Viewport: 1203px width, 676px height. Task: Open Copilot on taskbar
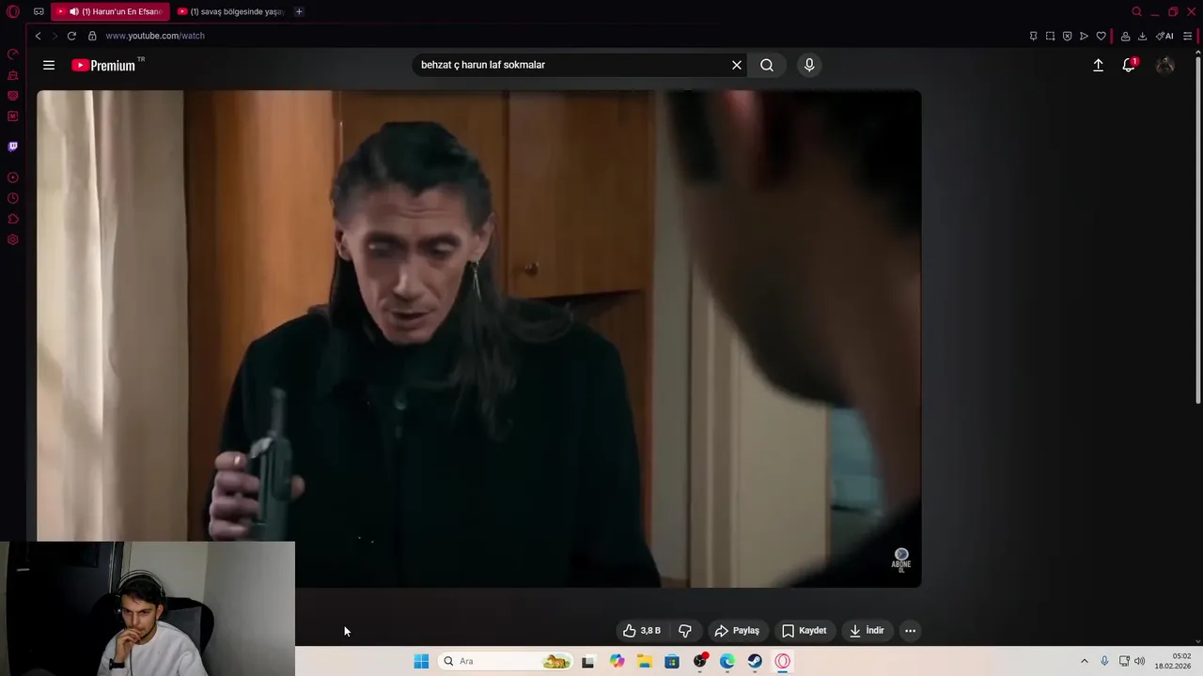tap(617, 661)
